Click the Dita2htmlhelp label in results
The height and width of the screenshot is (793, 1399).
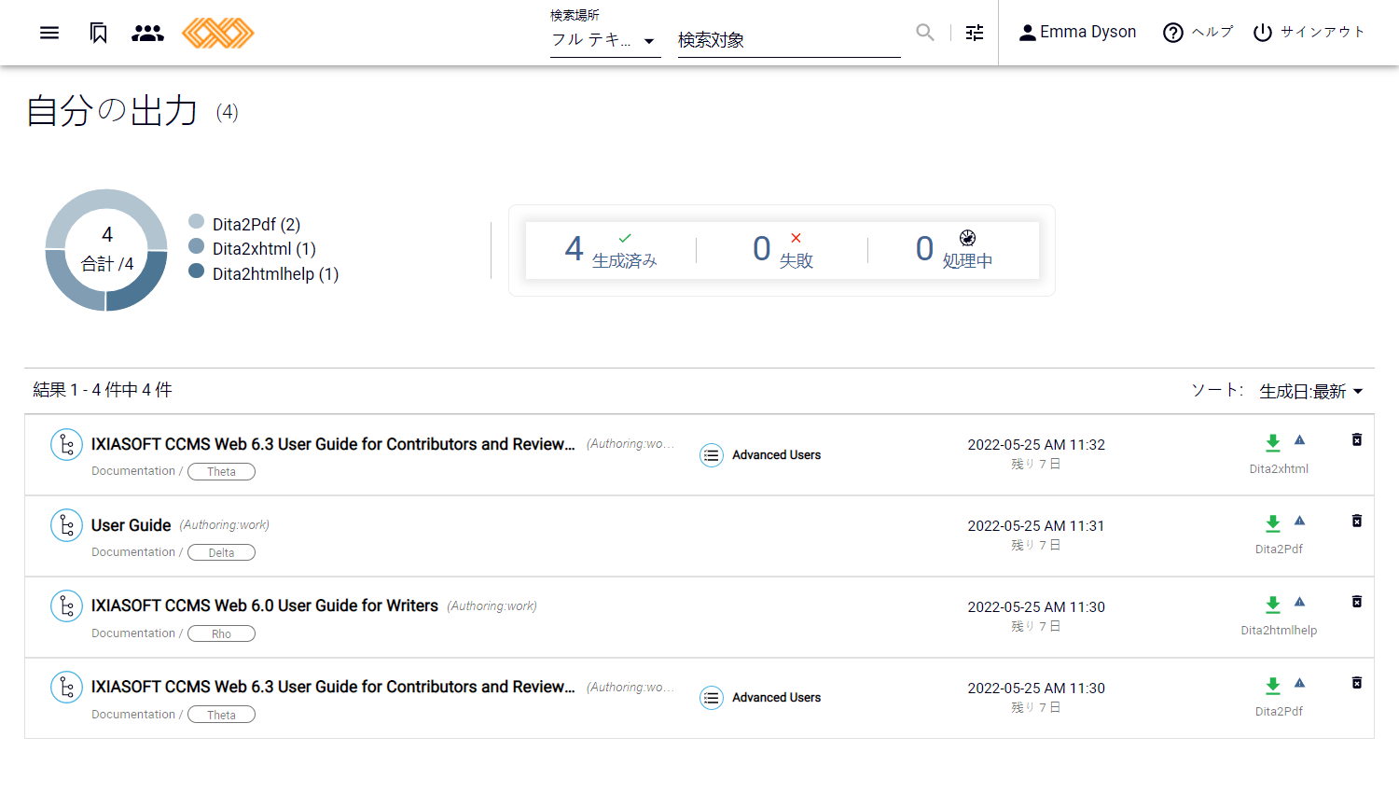coord(1279,631)
